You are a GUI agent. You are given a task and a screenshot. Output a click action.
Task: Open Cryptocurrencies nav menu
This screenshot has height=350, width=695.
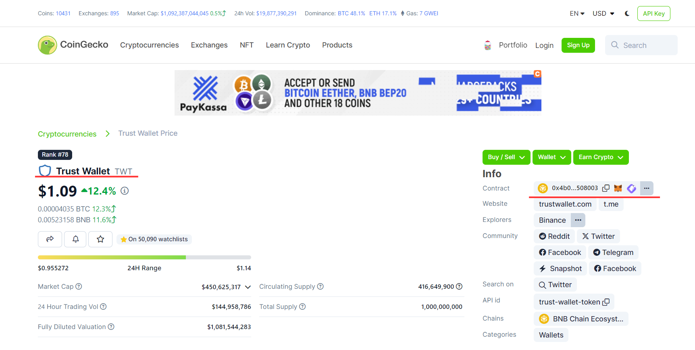(x=150, y=45)
